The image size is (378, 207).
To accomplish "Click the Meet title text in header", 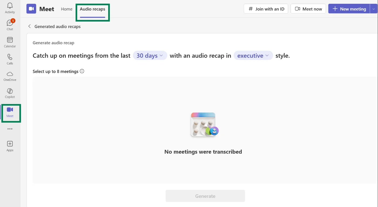I will [47, 9].
